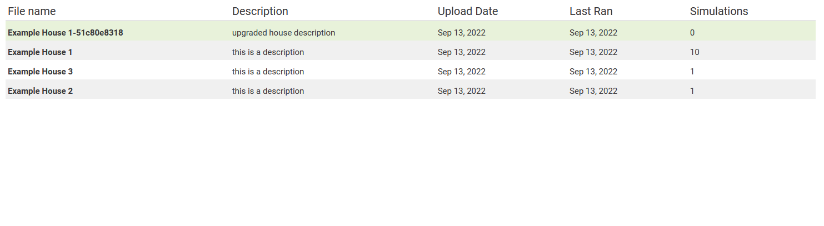Sort by Upload Date column header

point(468,11)
